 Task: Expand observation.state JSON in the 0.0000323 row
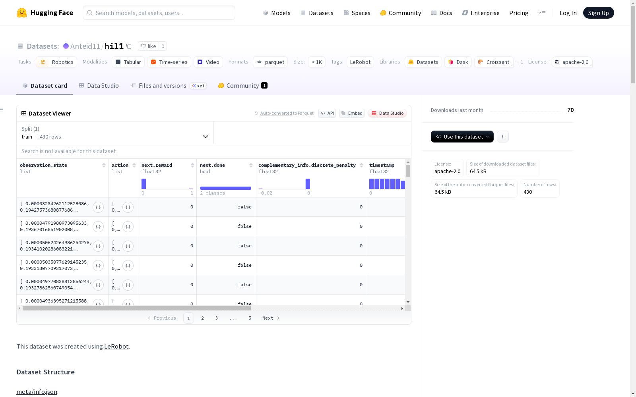coord(98,207)
